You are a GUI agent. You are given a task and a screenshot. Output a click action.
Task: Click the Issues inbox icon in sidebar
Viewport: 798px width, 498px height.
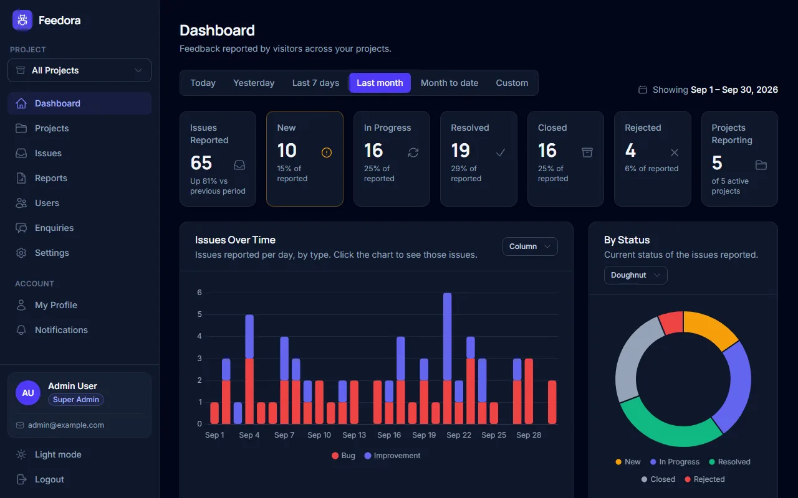[x=21, y=153]
